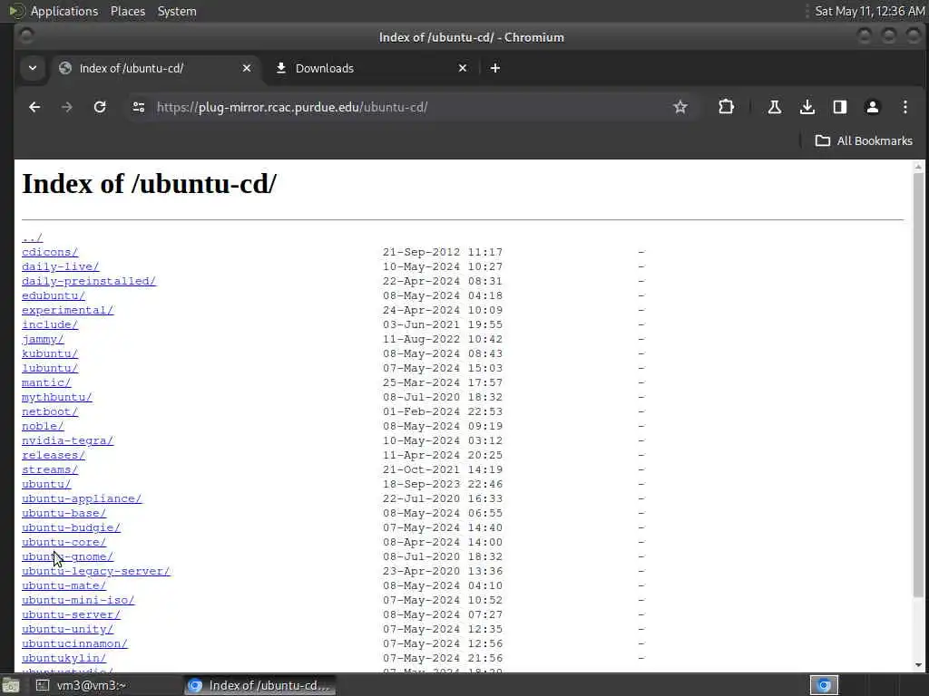
Task: Open the System menu
Action: (177, 11)
